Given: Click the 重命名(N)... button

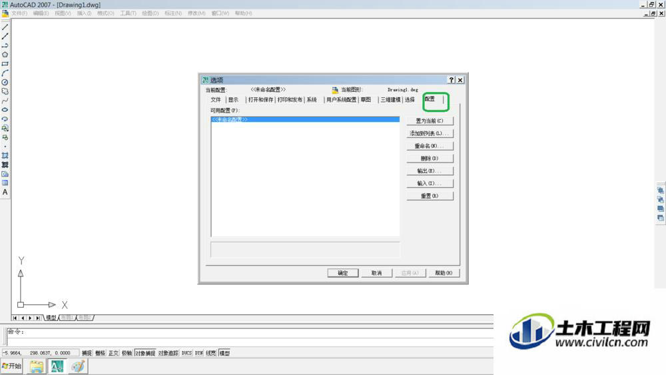Looking at the screenshot, I should pyautogui.click(x=430, y=146).
